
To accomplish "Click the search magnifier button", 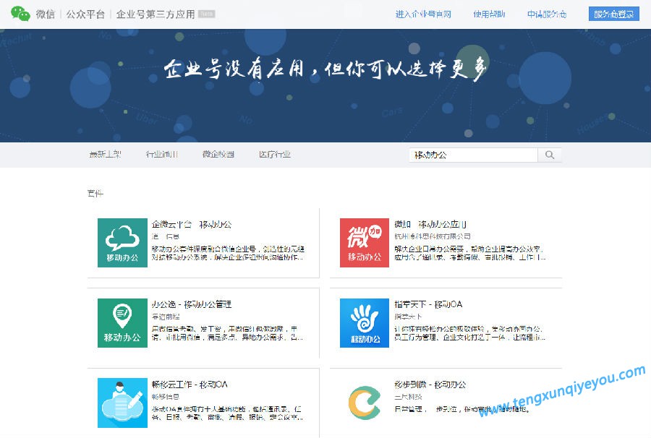I will click(549, 155).
